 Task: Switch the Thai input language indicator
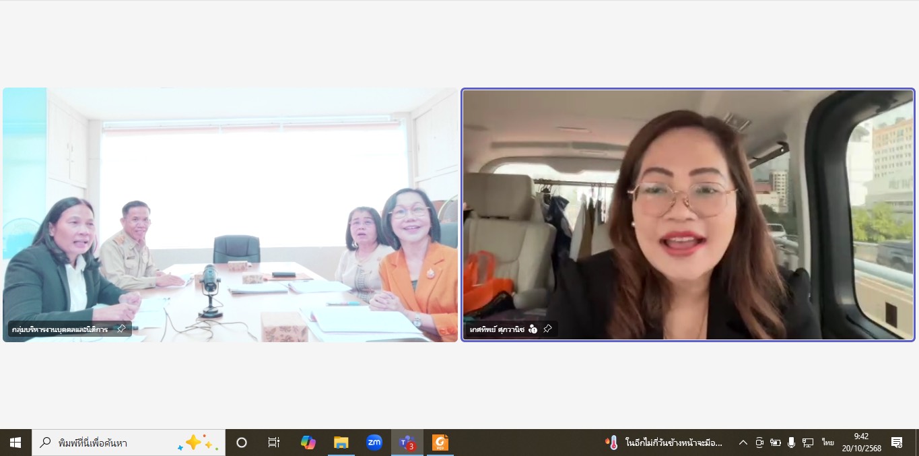pyautogui.click(x=827, y=443)
